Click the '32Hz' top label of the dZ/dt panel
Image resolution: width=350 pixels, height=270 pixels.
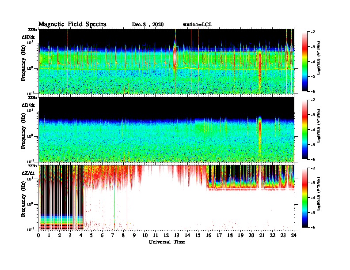[32, 166]
